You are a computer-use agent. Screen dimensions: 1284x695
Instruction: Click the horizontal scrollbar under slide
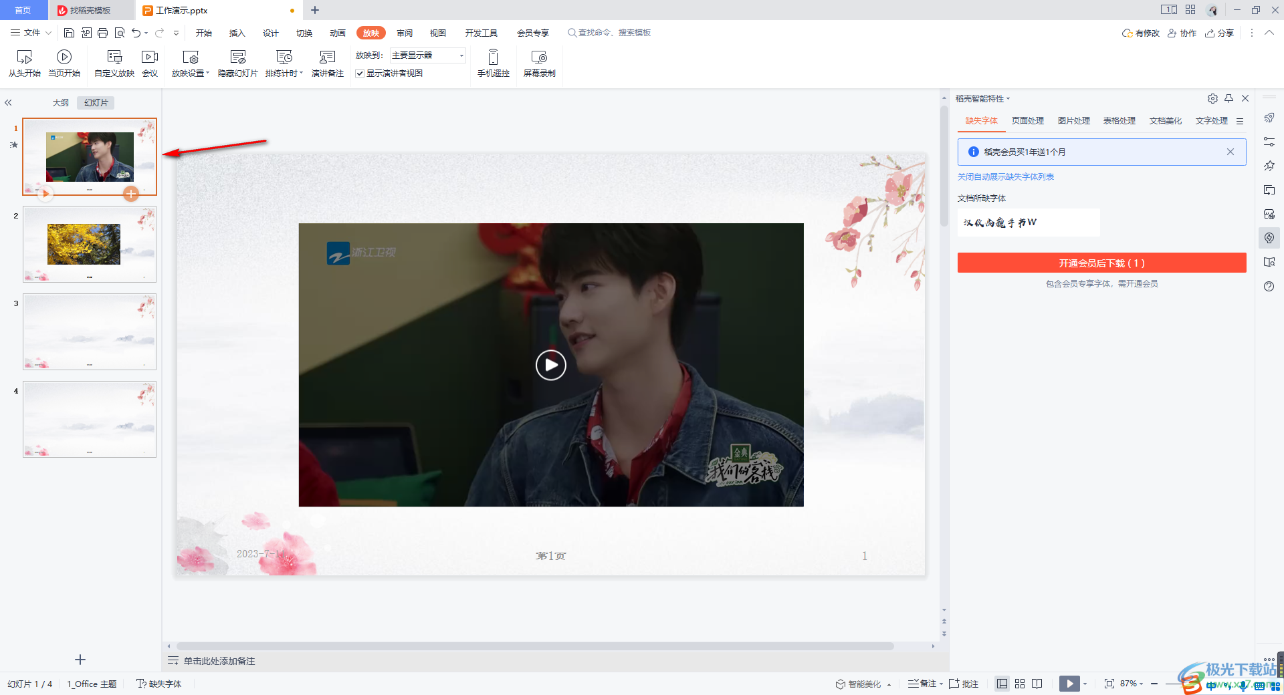pos(534,646)
